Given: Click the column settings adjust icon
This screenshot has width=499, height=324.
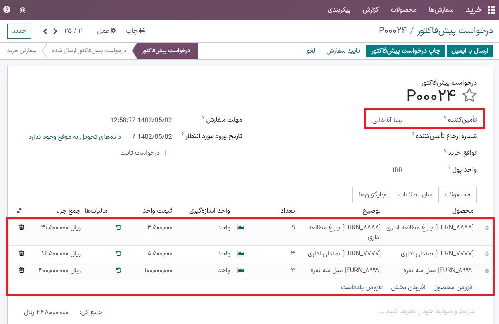Looking at the screenshot, I should 19,211.
